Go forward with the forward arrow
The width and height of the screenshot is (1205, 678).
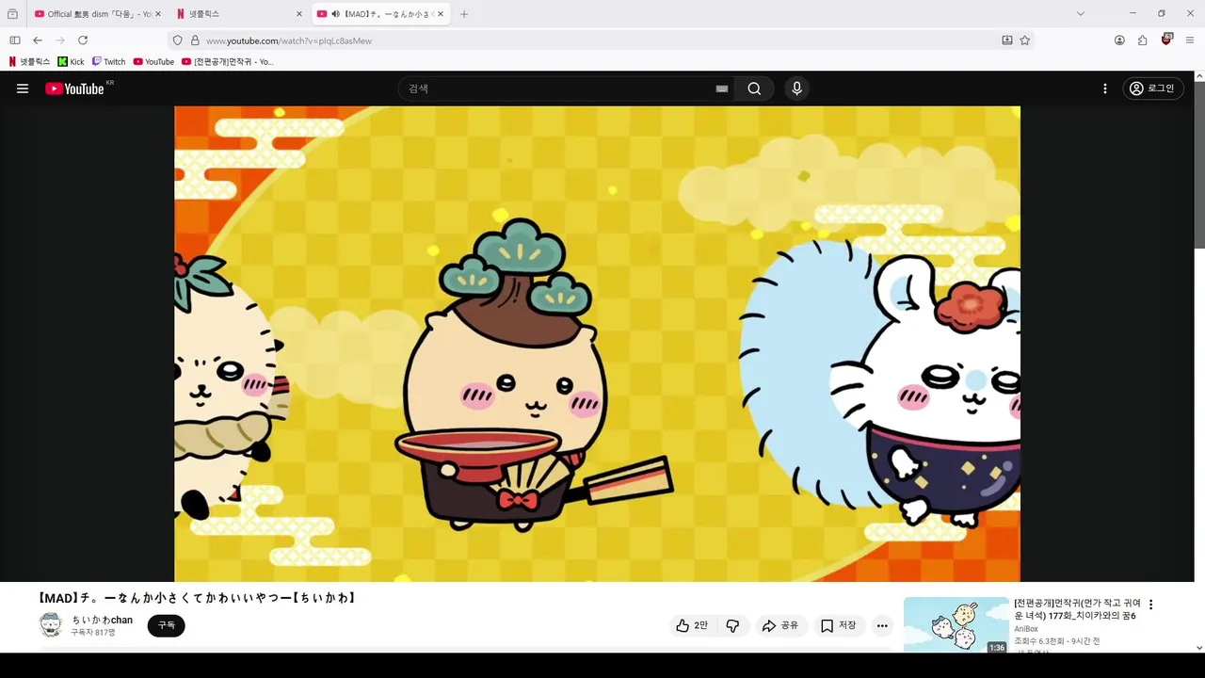60,40
